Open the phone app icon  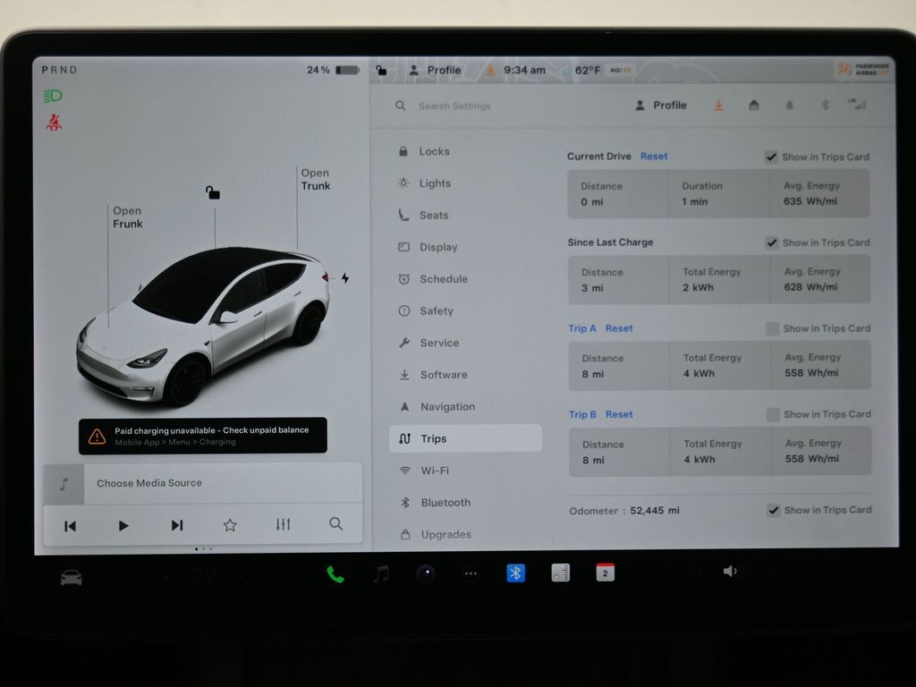pos(335,574)
